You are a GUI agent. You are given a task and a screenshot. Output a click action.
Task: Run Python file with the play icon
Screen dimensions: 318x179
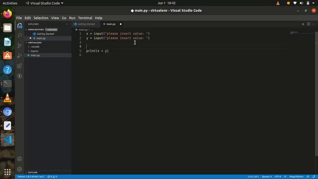click(x=303, y=24)
